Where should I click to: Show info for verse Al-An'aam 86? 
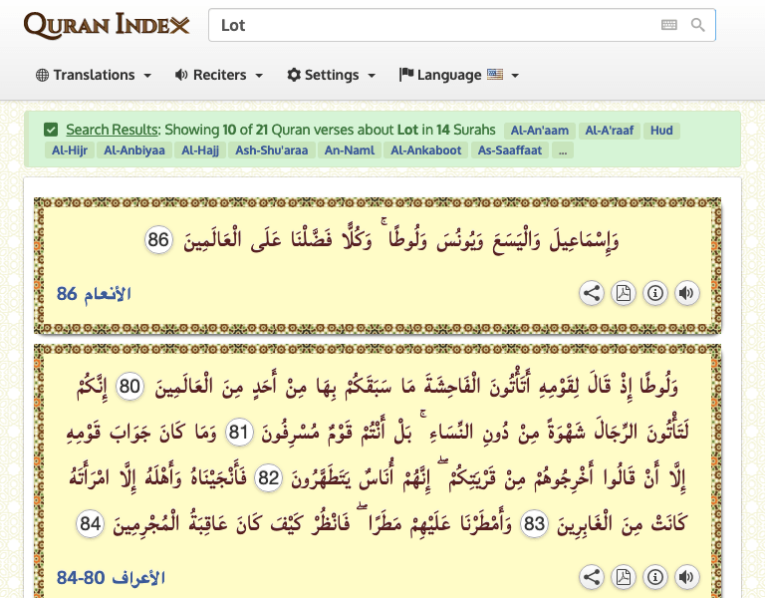[654, 293]
